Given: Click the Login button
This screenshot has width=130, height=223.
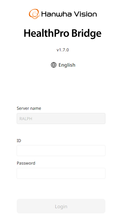Looking at the screenshot, I should click(x=61, y=206).
